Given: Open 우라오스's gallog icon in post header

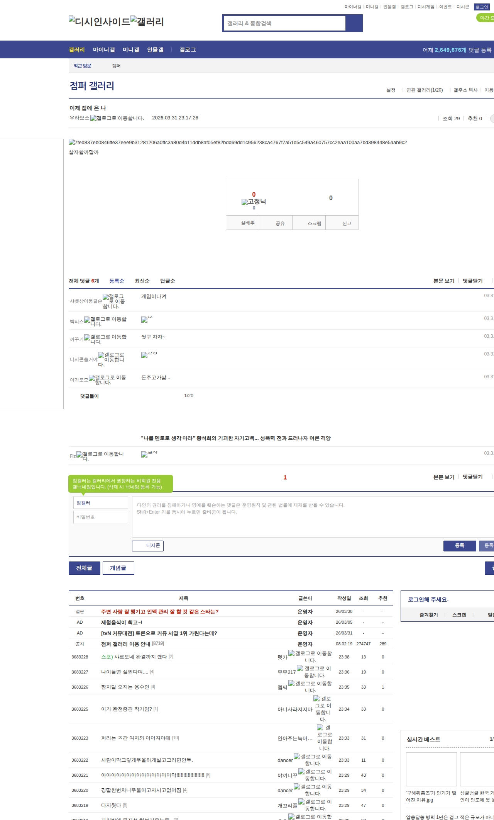Looking at the screenshot, I should click(117, 118).
